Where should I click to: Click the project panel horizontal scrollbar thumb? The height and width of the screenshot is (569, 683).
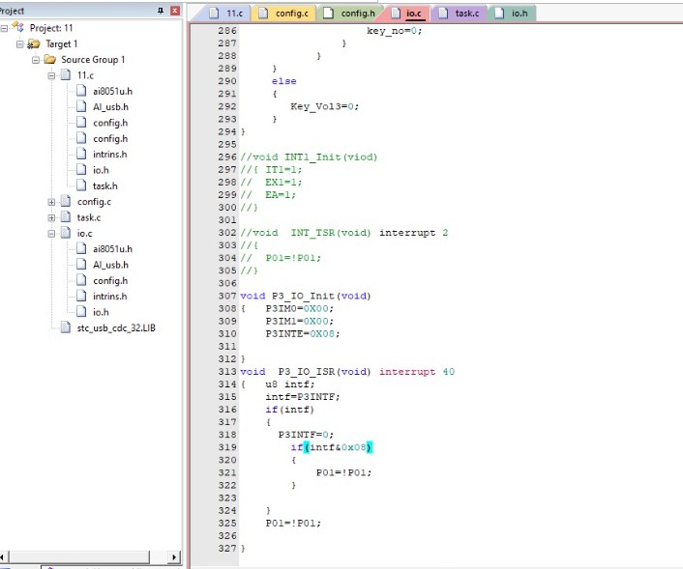tap(79, 556)
